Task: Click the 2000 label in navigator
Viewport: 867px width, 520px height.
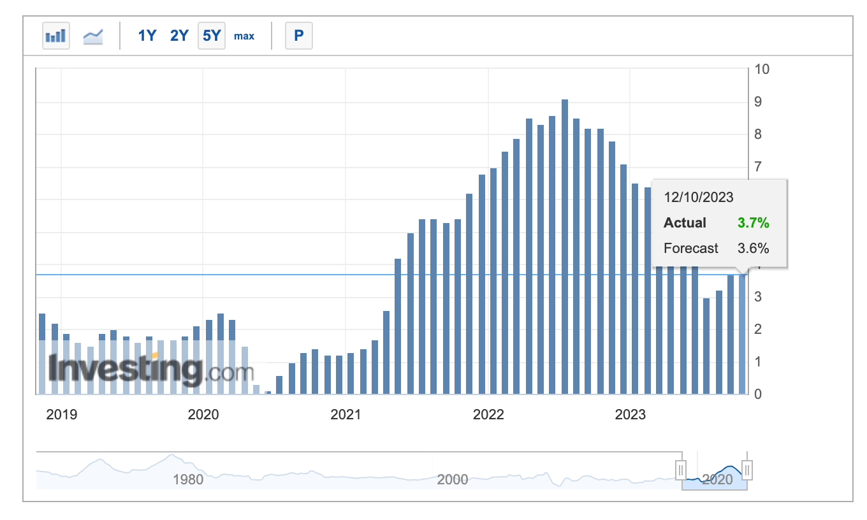Action: (453, 479)
